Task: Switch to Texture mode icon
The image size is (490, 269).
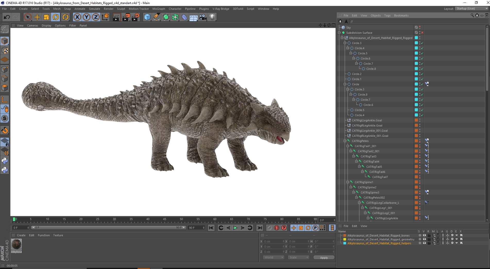Action: (x=5, y=51)
